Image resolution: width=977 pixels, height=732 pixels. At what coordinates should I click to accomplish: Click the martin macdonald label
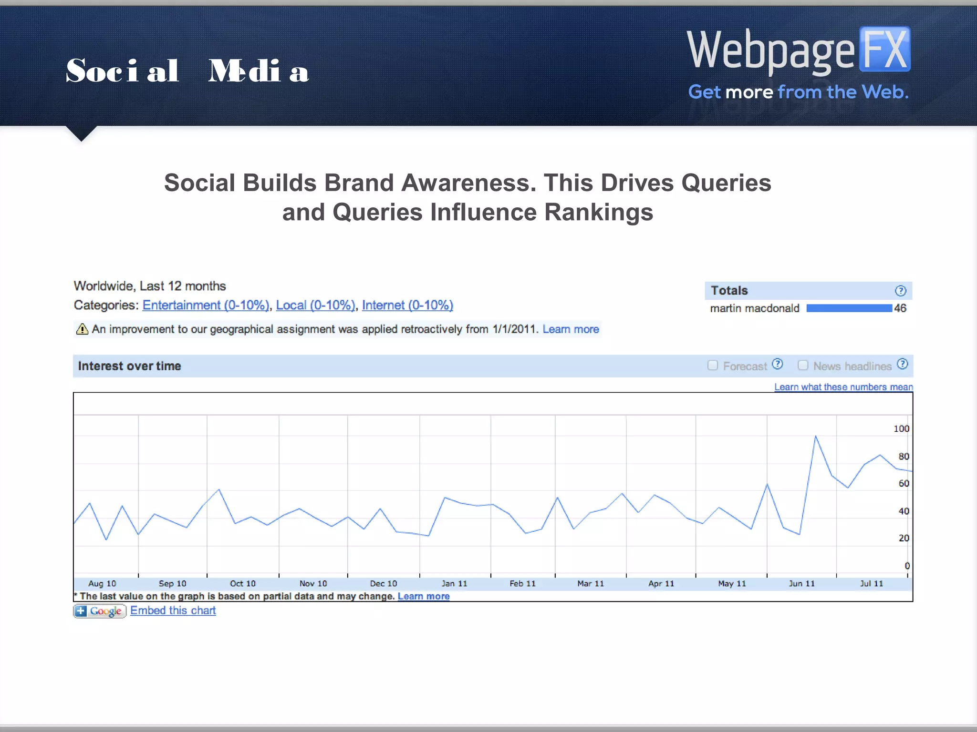coord(755,308)
